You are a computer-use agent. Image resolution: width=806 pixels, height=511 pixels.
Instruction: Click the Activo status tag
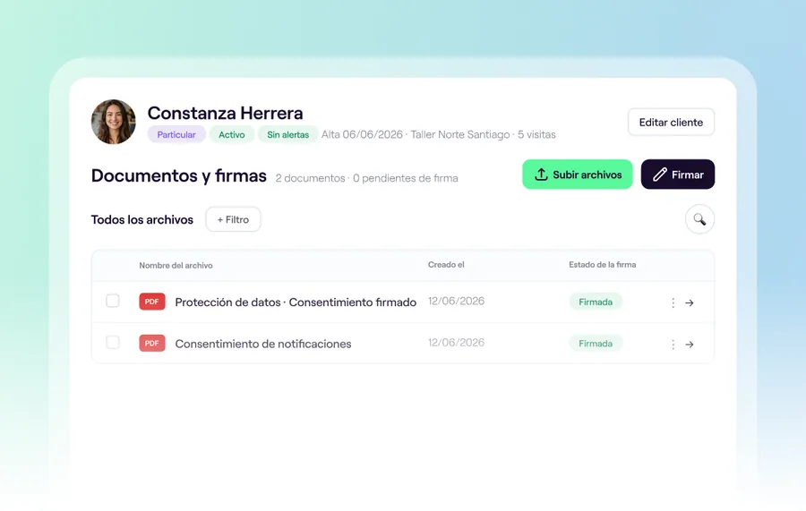pos(232,134)
